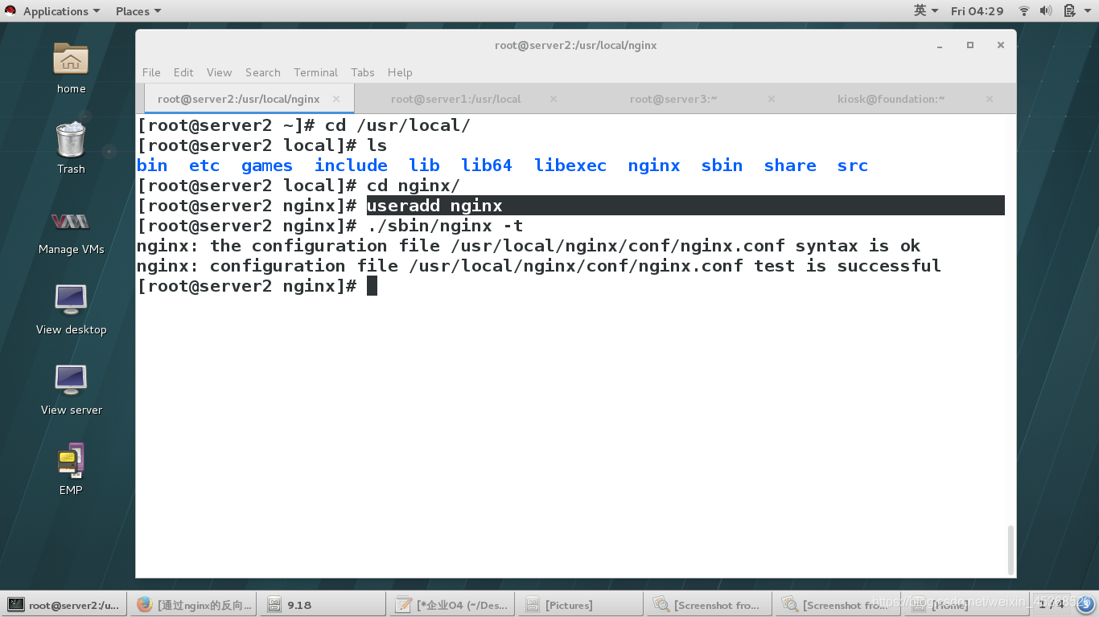The image size is (1099, 617).
Task: Open the View desktop shortcut icon
Action: (x=71, y=300)
